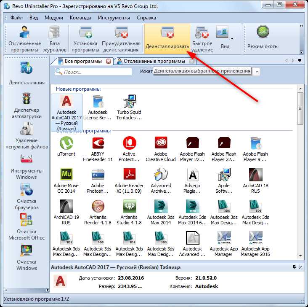Screen dimensions: 308x307
Task: Open tab list dropdown arrow
Action: pos(300,61)
